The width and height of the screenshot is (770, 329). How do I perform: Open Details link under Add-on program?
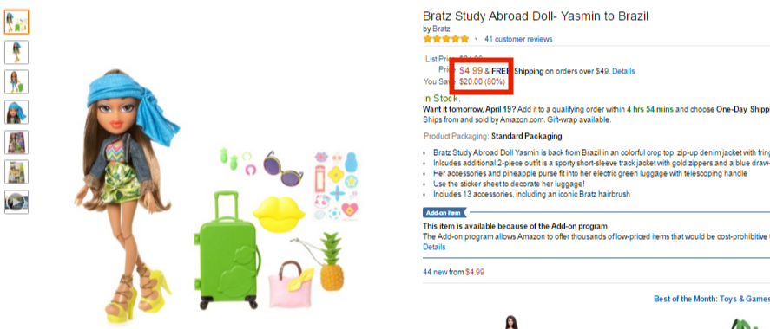(x=434, y=247)
